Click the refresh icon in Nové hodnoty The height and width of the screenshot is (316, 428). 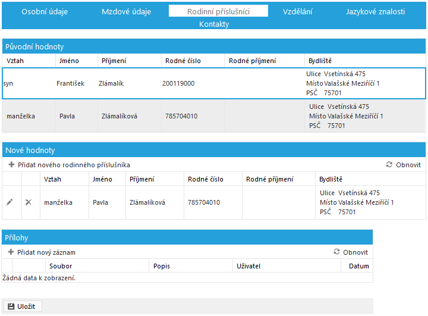click(x=389, y=165)
